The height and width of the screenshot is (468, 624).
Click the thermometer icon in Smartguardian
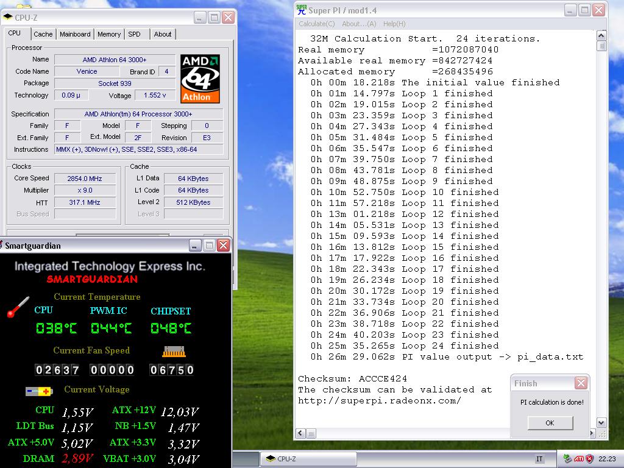pos(18,307)
